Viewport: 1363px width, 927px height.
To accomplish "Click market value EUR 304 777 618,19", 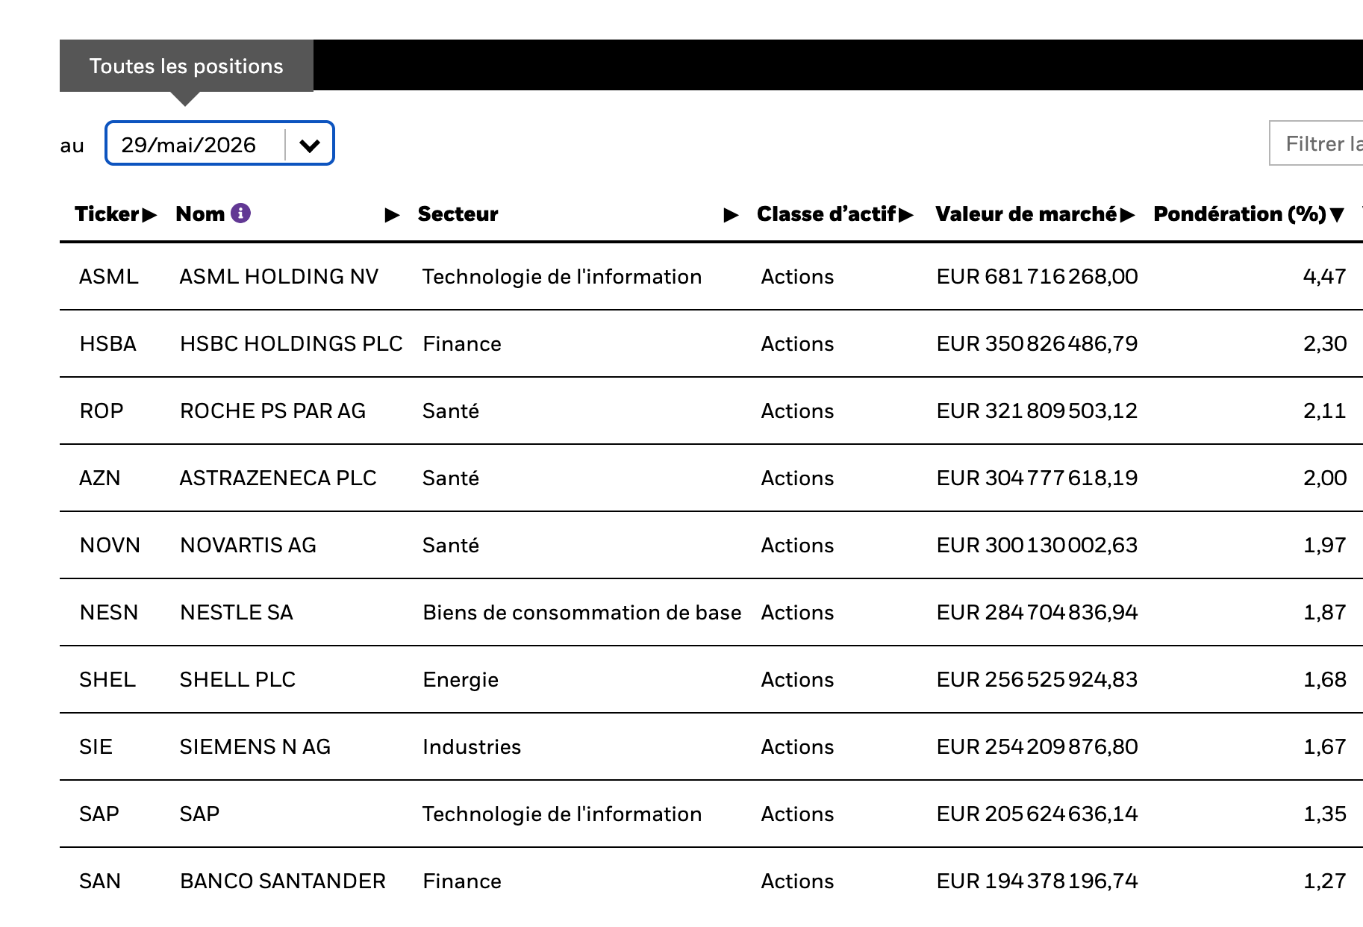I will [1038, 478].
